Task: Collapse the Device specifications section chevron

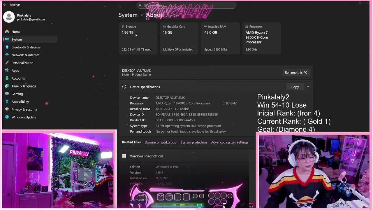Action: [x=308, y=87]
